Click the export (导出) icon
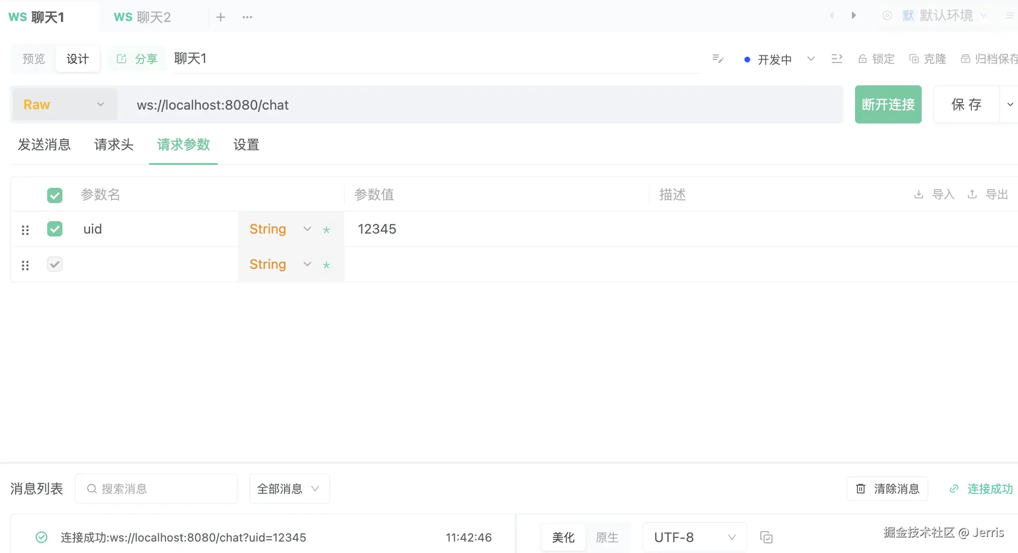The image size is (1018, 553). coord(972,195)
